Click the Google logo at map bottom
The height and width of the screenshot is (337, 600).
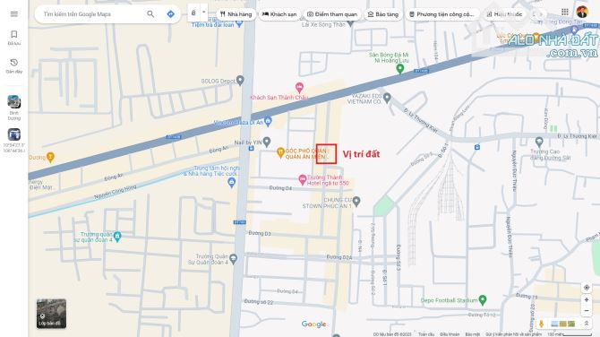(x=313, y=324)
